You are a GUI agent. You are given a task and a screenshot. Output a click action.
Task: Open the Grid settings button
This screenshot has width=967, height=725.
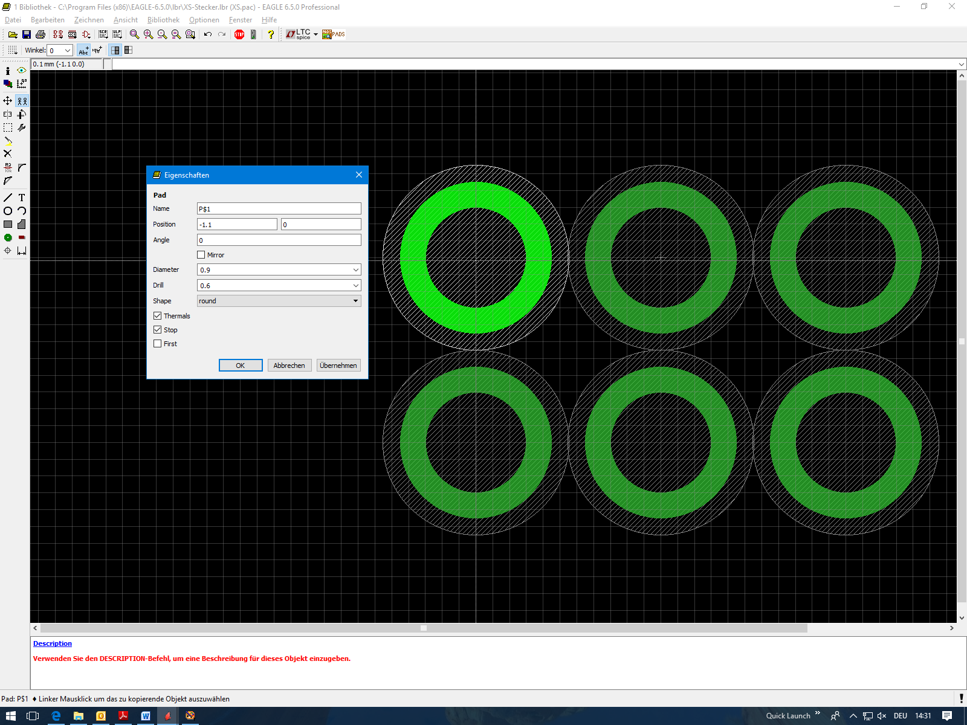(12, 50)
